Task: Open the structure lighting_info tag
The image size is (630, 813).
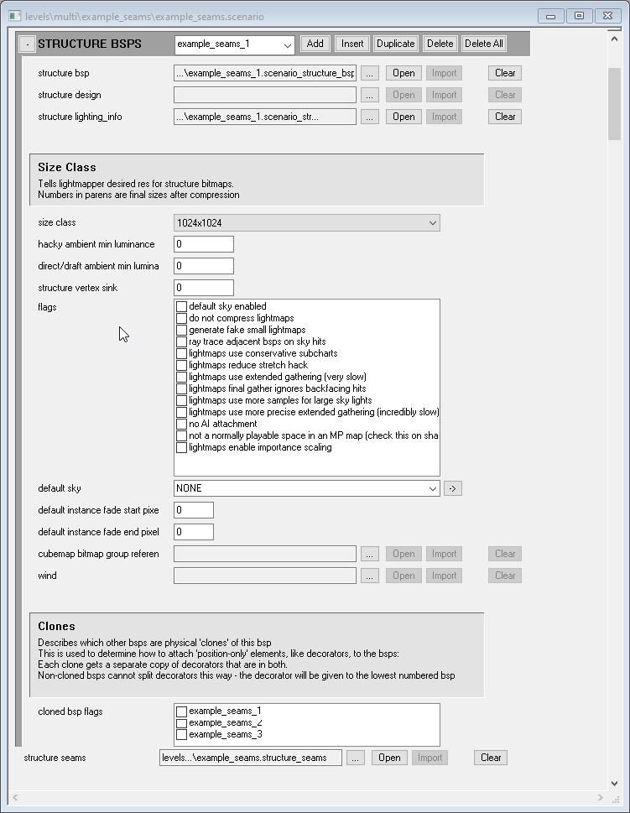Action: tap(404, 117)
